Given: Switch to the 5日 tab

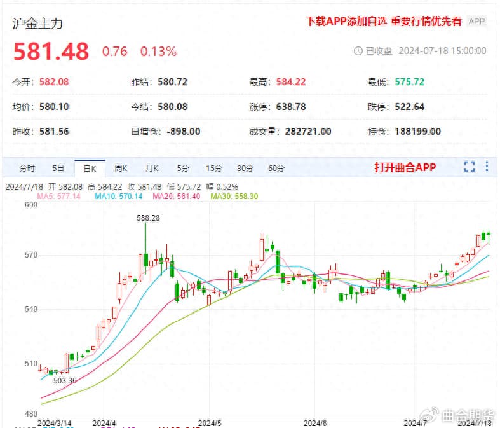Looking at the screenshot, I should [58, 168].
